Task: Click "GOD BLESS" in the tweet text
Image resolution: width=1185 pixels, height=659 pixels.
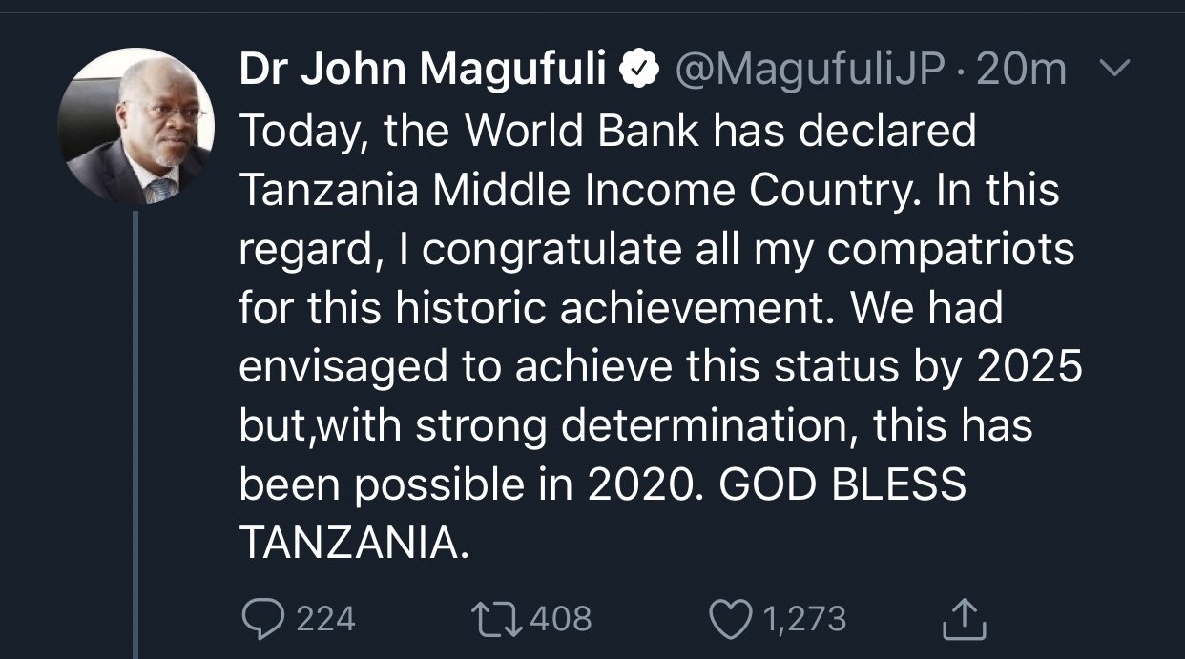Action: click(842, 485)
